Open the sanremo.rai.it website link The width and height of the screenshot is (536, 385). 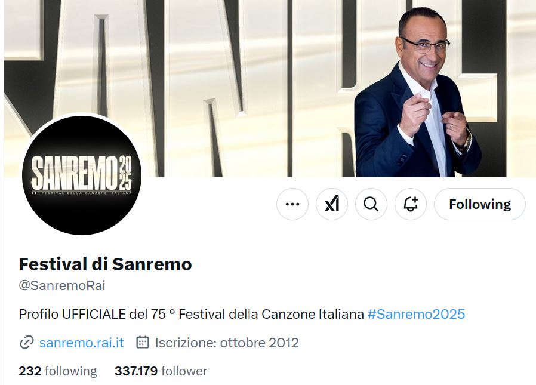[82, 343]
